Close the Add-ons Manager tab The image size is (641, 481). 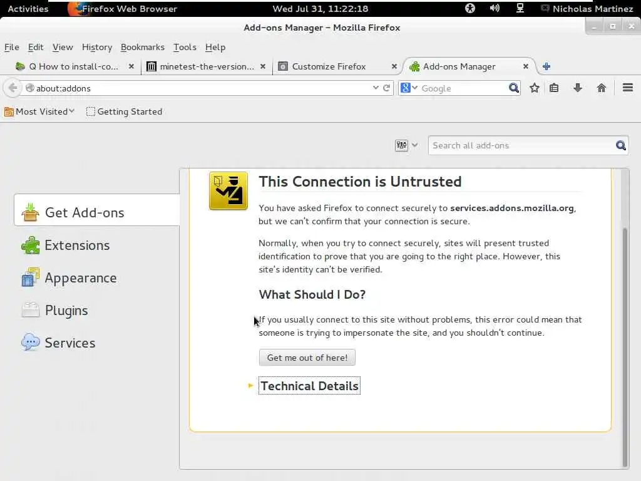coord(526,66)
